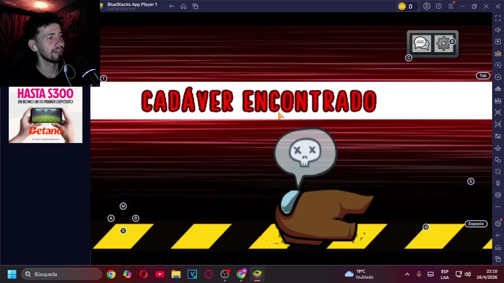504x283 pixels.
Task: Open the volume control in system tray
Action: point(468,274)
